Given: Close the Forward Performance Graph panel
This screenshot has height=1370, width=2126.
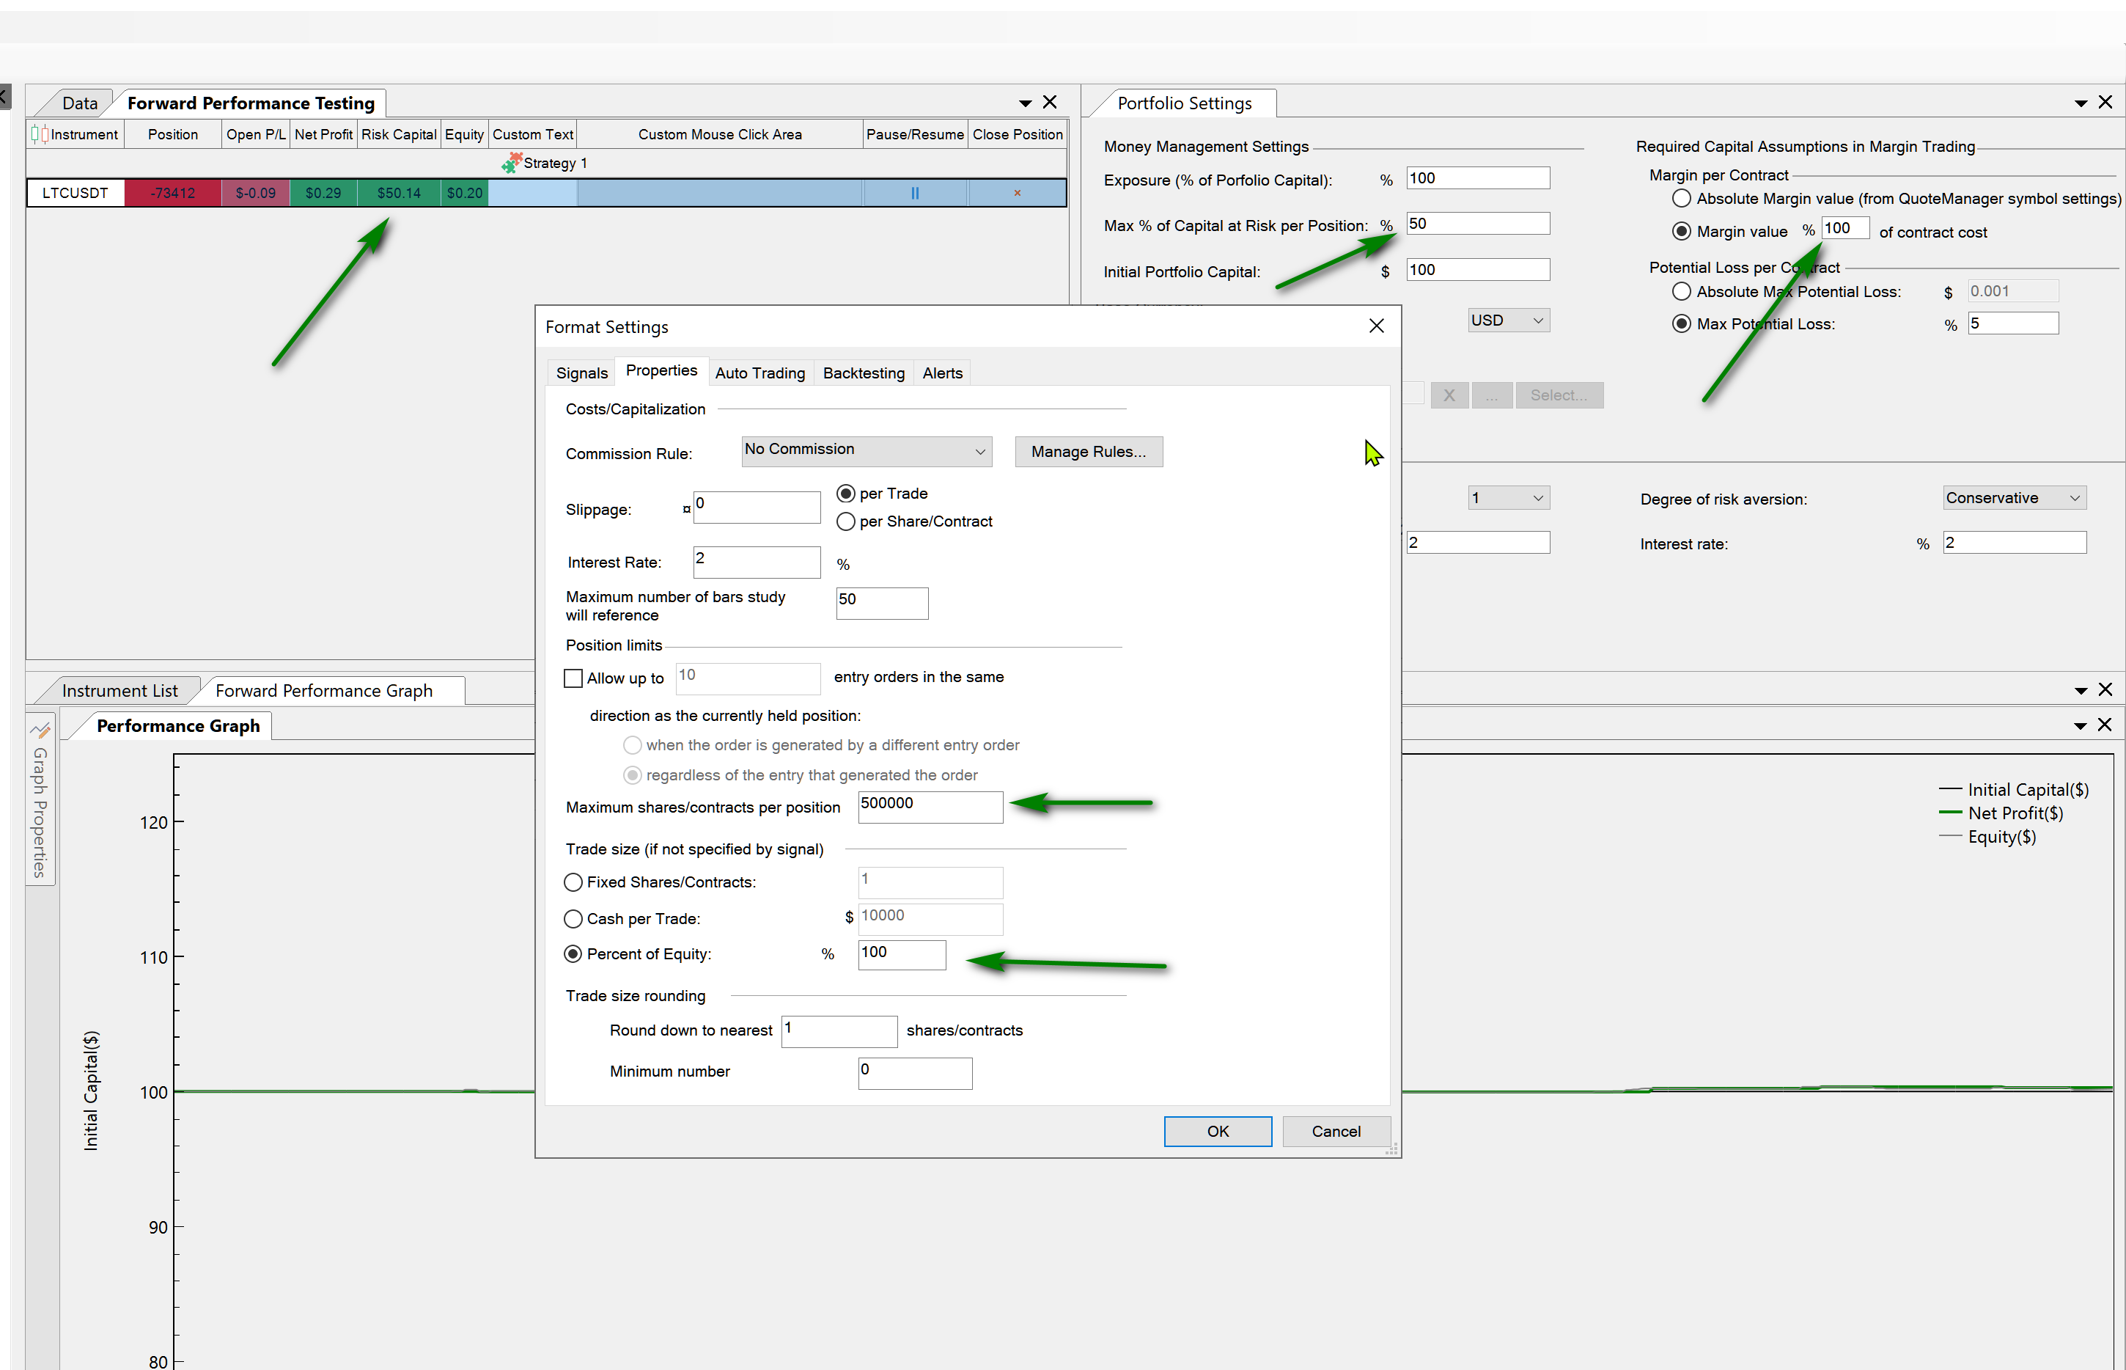Looking at the screenshot, I should click(x=2105, y=689).
